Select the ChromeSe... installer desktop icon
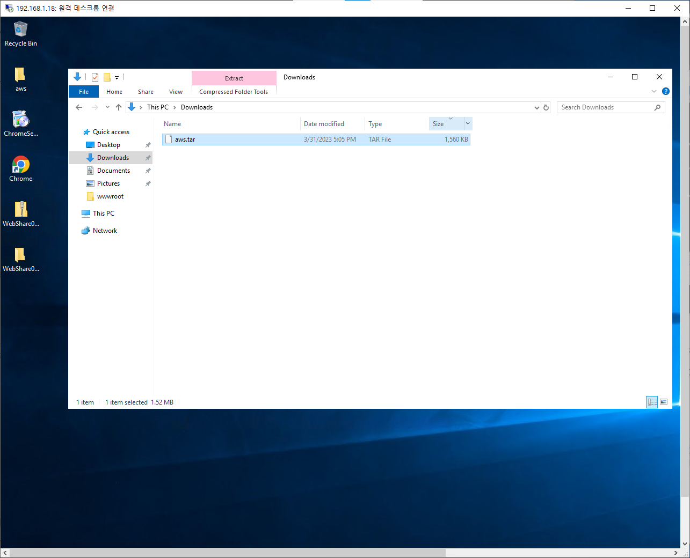The image size is (690, 558). (20, 123)
